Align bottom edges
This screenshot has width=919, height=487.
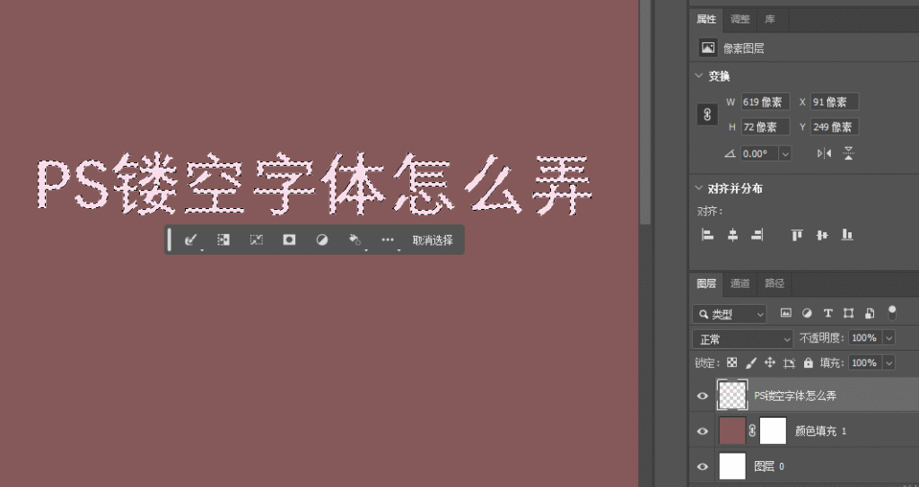[x=847, y=235]
